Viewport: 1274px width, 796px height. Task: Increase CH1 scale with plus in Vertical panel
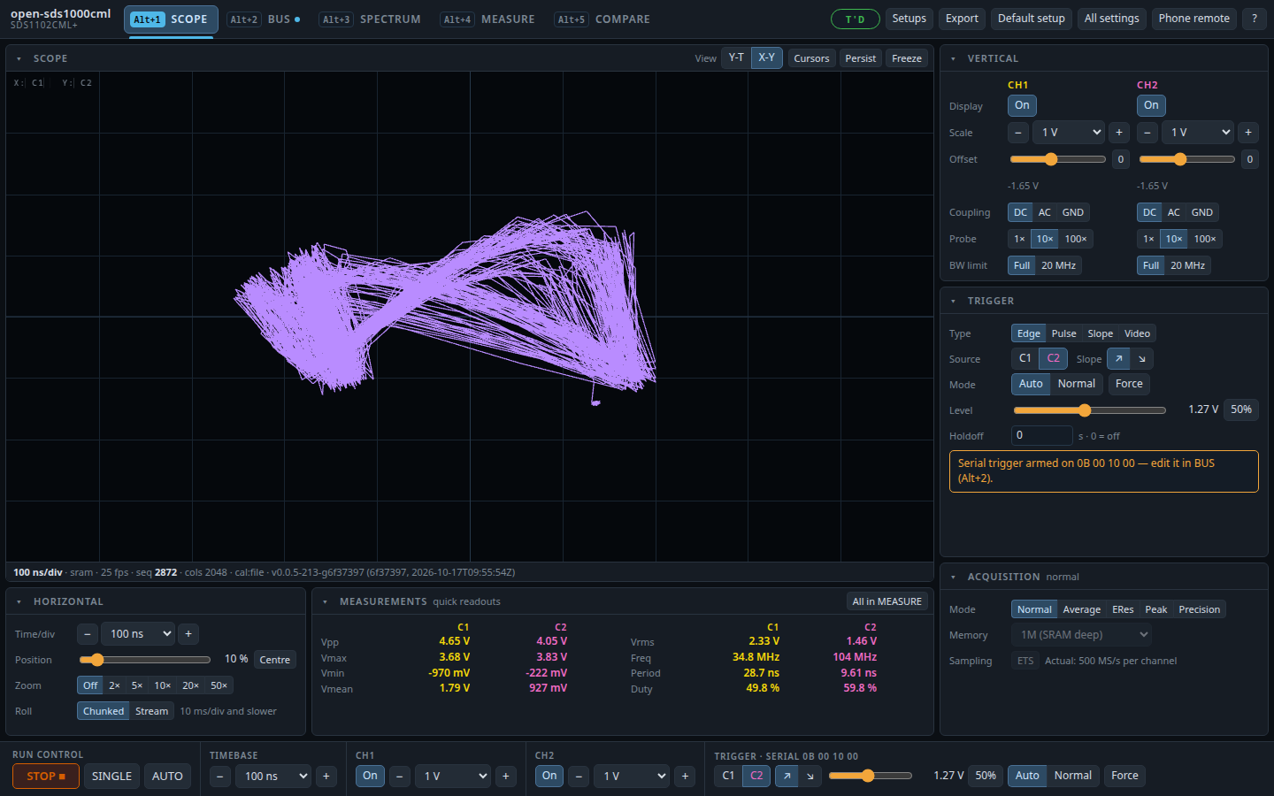[x=1119, y=133]
